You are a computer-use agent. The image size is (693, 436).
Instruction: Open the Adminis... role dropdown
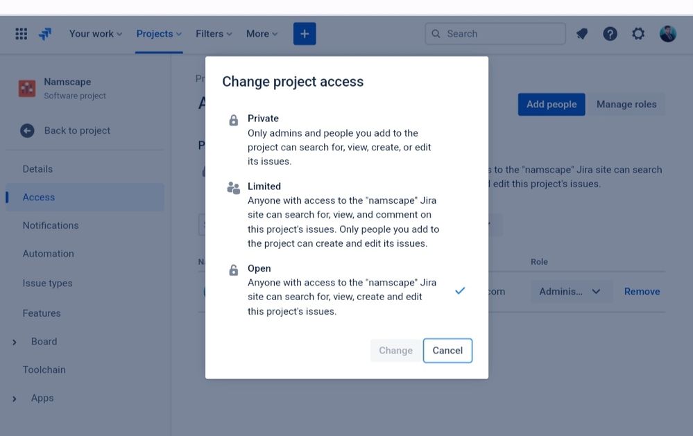(572, 292)
